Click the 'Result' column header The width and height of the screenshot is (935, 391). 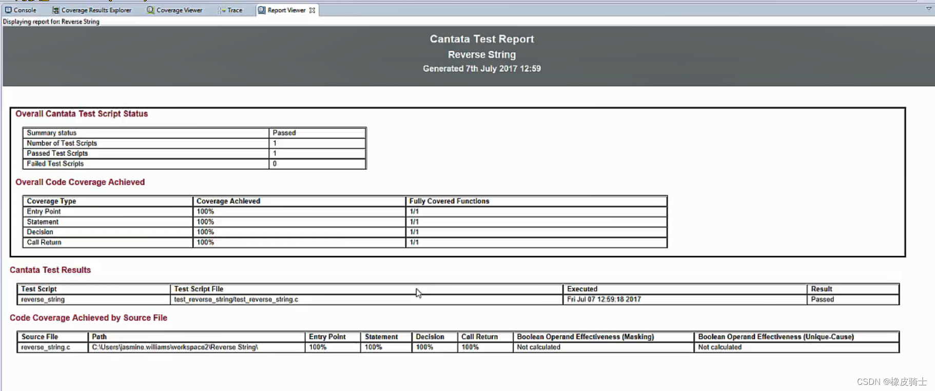(853, 289)
